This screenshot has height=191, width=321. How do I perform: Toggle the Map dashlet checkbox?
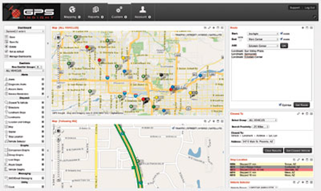[x=43, y=127]
